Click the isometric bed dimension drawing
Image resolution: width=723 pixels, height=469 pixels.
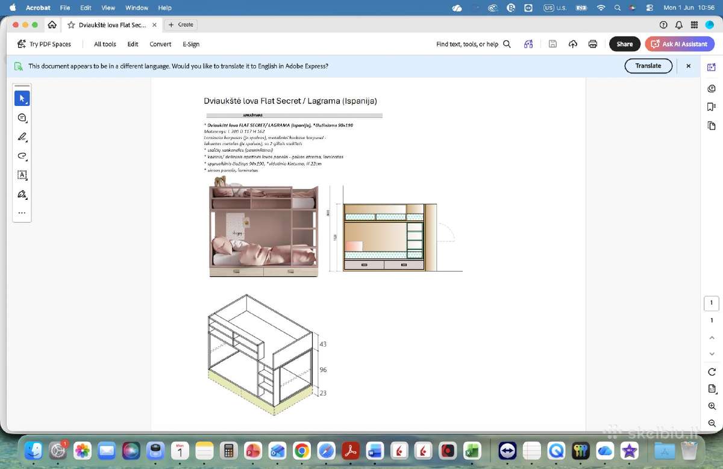[267, 355]
